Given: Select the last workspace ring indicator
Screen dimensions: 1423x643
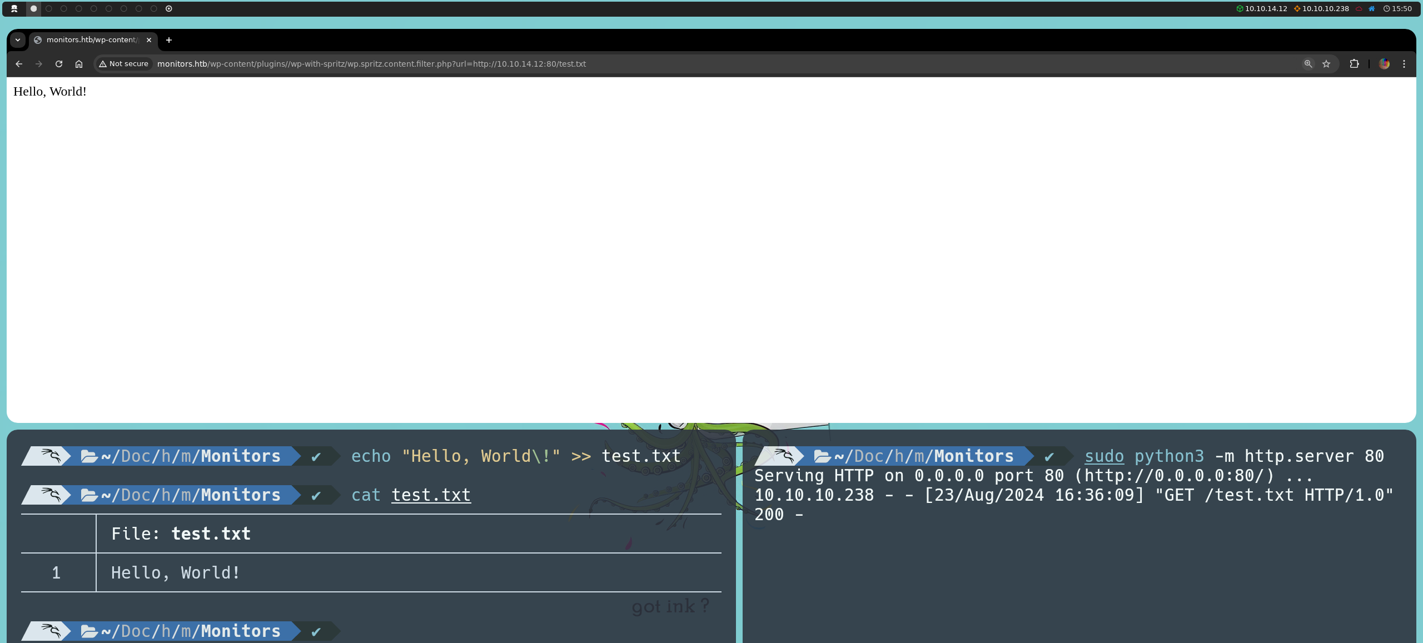Looking at the screenshot, I should (169, 9).
